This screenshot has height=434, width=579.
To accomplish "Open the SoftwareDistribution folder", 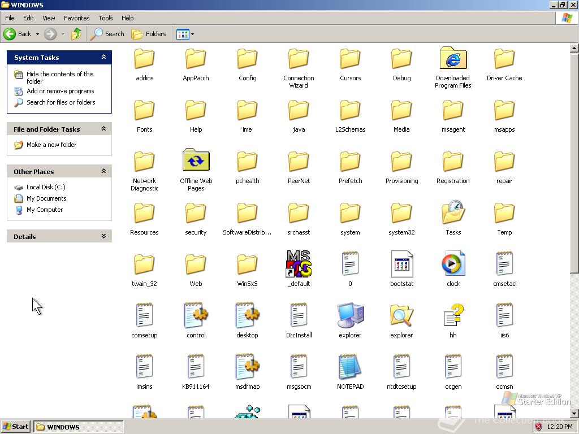I will pyautogui.click(x=247, y=212).
